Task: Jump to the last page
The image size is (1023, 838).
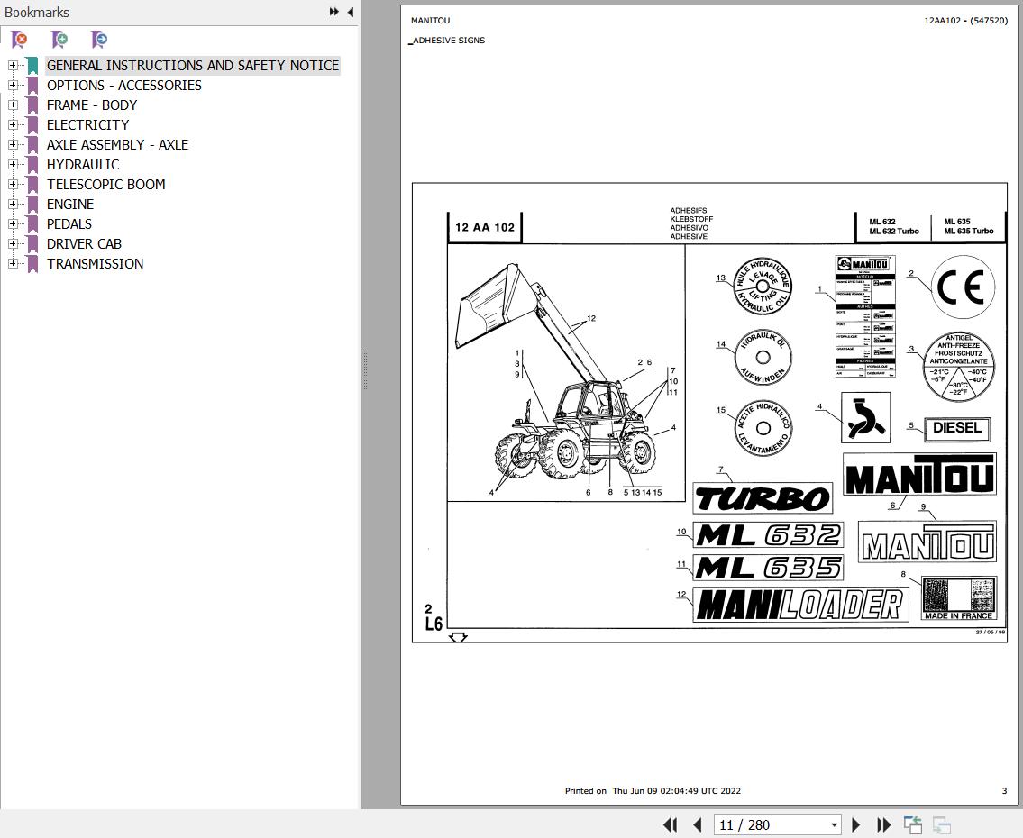Action: 882,824
